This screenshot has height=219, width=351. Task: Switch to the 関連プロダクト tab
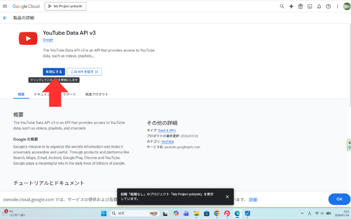tap(97, 94)
